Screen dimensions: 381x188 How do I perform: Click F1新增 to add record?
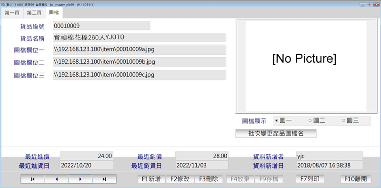pyautogui.click(x=151, y=179)
